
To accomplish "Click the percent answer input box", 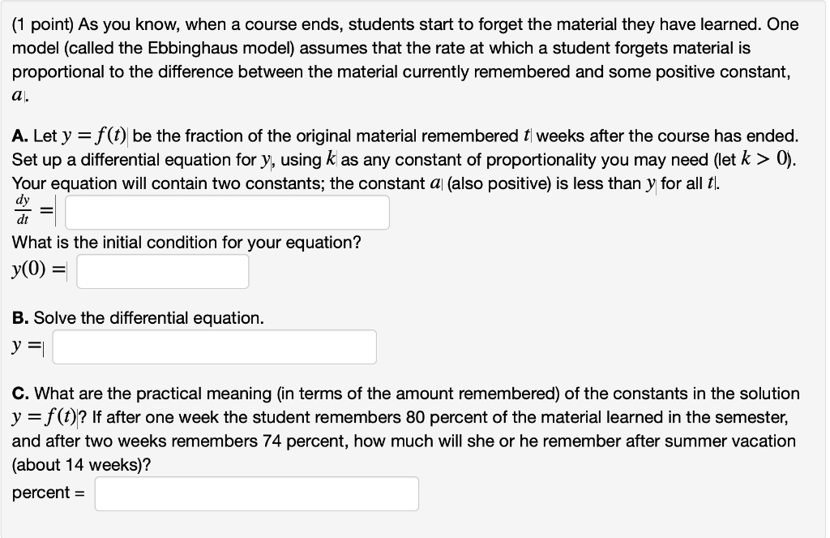I will pyautogui.click(x=257, y=494).
